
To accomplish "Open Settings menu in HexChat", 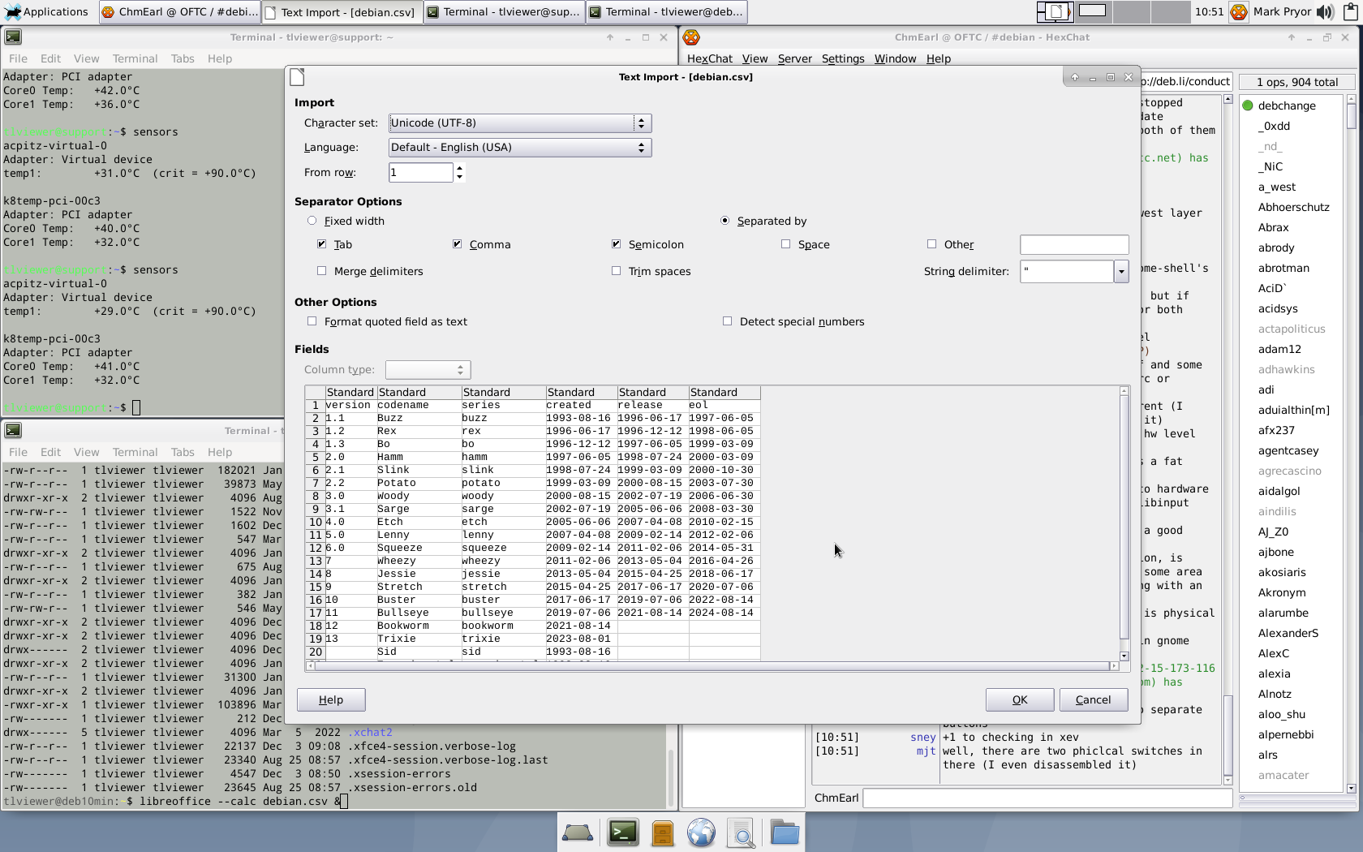I will pos(843,58).
